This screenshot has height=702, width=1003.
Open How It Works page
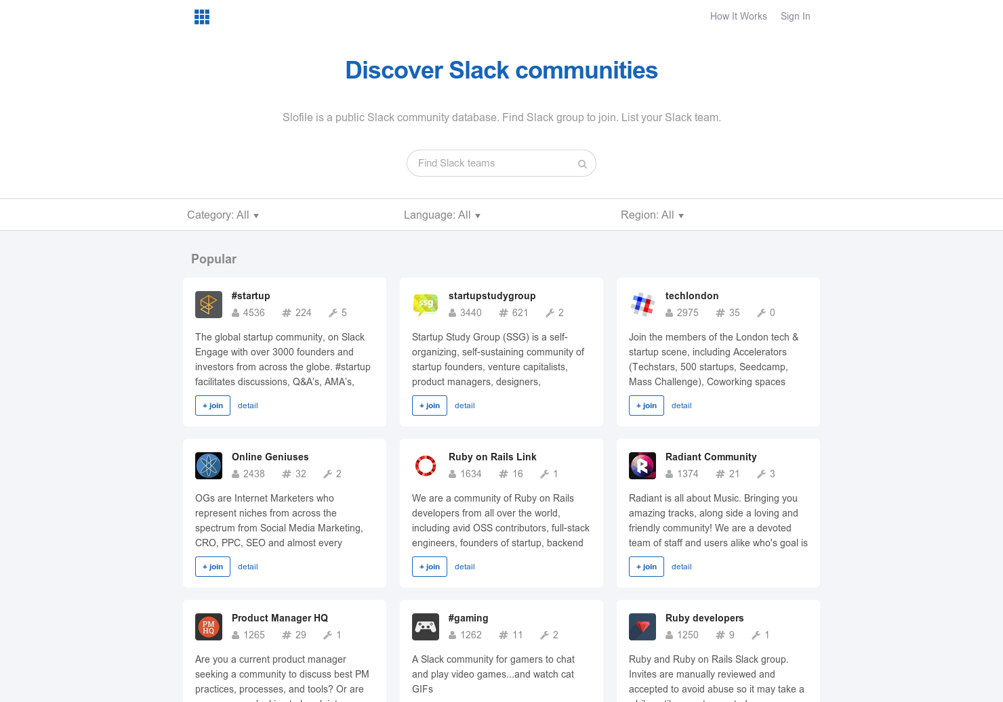coord(739,16)
